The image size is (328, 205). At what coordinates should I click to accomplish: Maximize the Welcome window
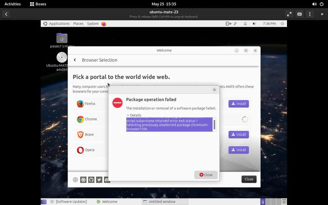[246, 50]
